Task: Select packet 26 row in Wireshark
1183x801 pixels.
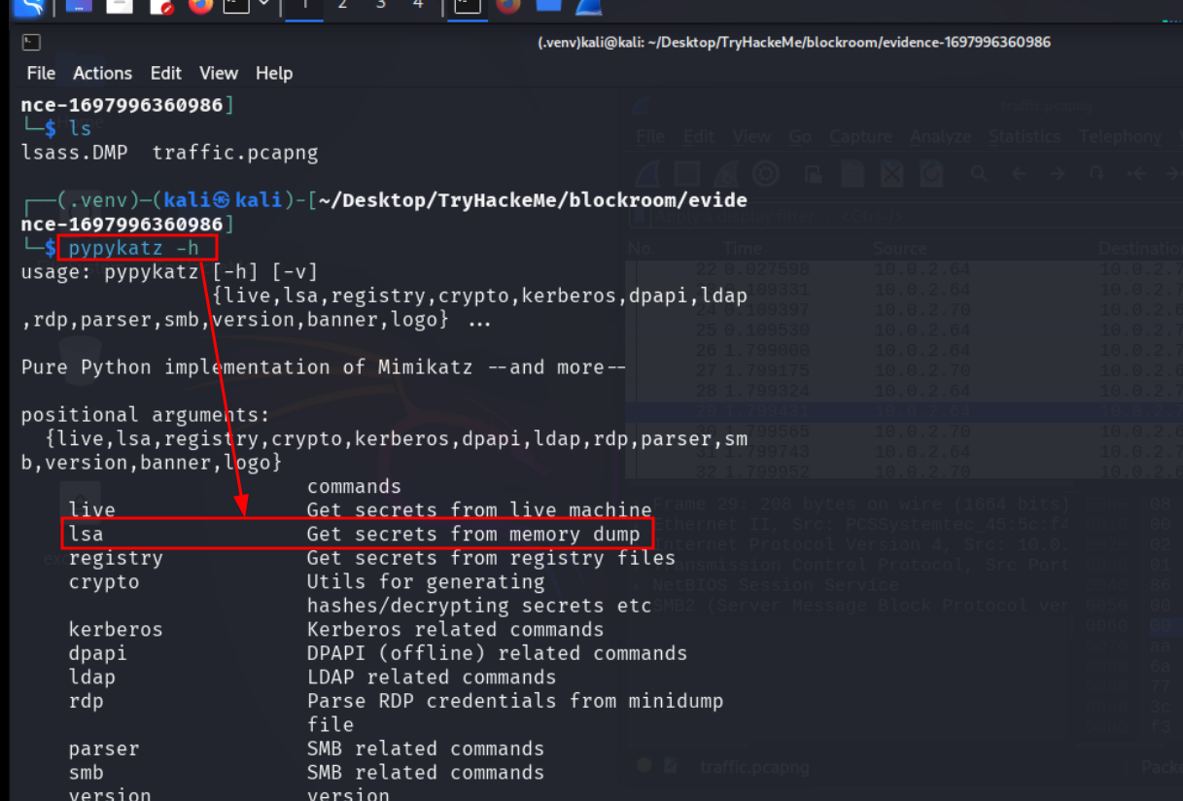Action: point(904,350)
